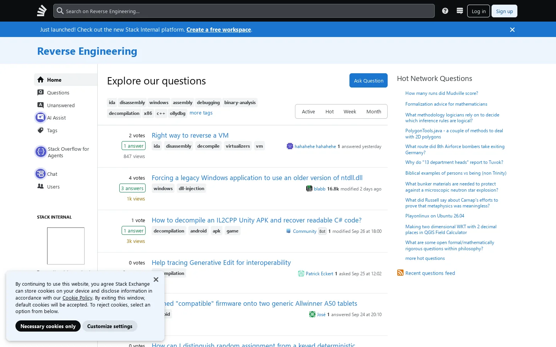Open Help tracing Generative Edit question

click(221, 263)
